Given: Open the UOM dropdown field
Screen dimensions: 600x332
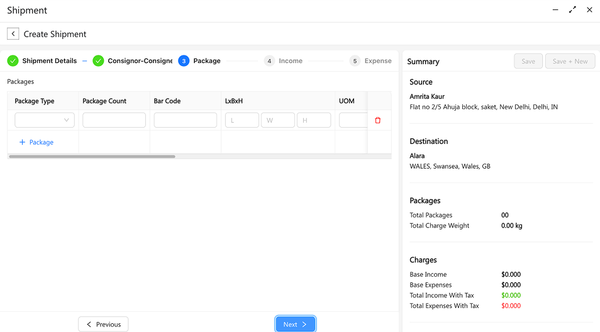Looking at the screenshot, I should [353, 120].
